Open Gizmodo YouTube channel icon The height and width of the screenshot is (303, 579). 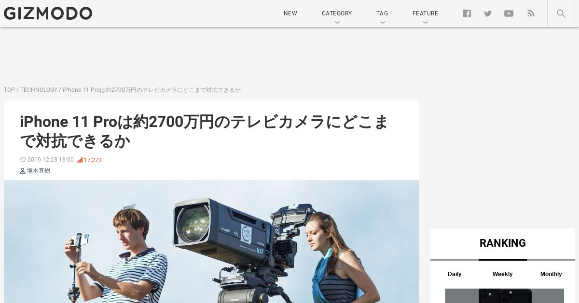[509, 13]
